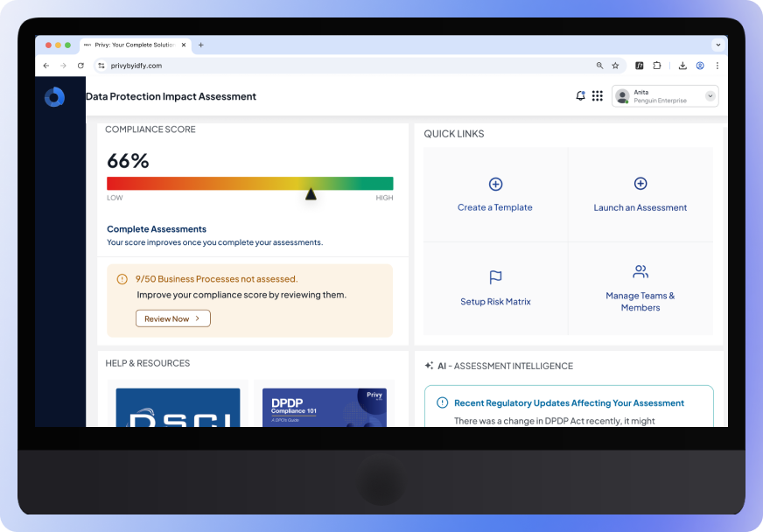Open the notifications bell
This screenshot has height=532, width=763.
[x=580, y=96]
